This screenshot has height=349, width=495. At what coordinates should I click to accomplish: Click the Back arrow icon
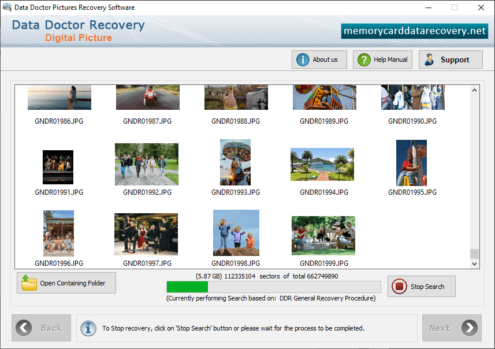point(24,328)
